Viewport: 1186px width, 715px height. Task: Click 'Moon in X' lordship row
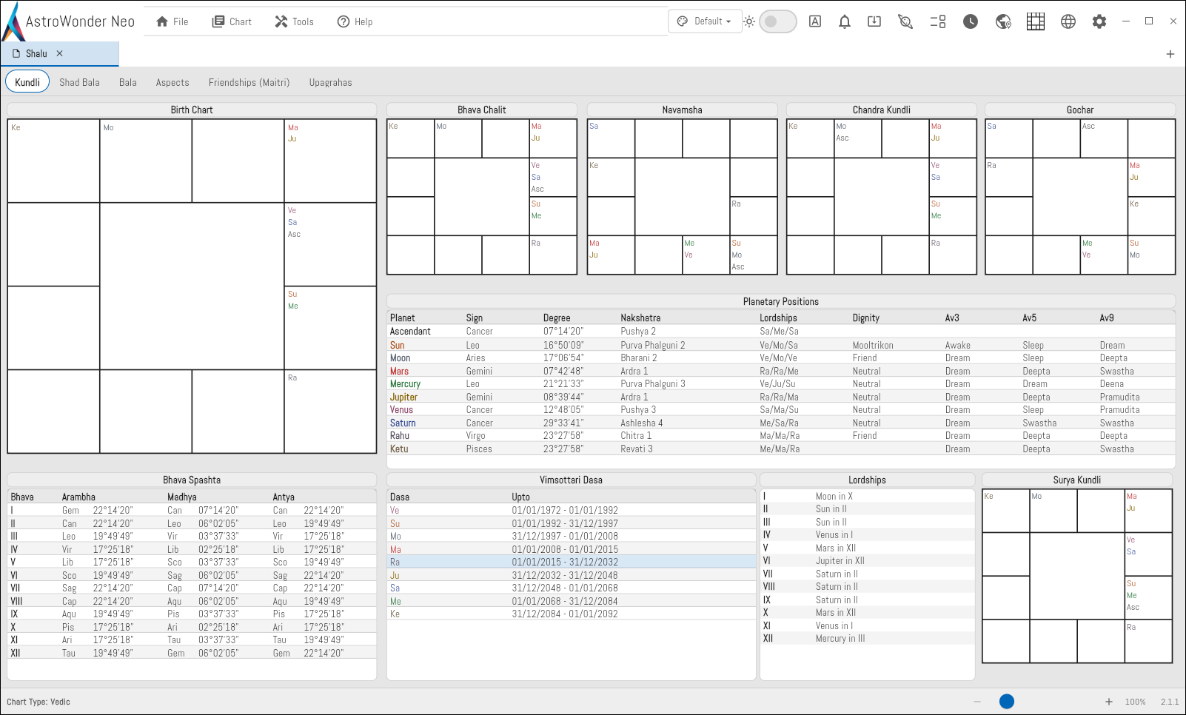click(x=868, y=497)
